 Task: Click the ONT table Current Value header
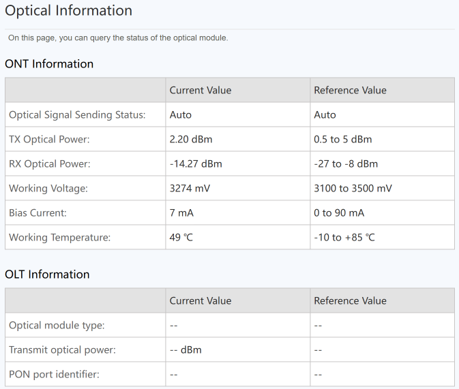(x=201, y=90)
